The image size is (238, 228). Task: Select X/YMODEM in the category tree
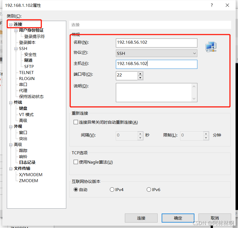31,175
